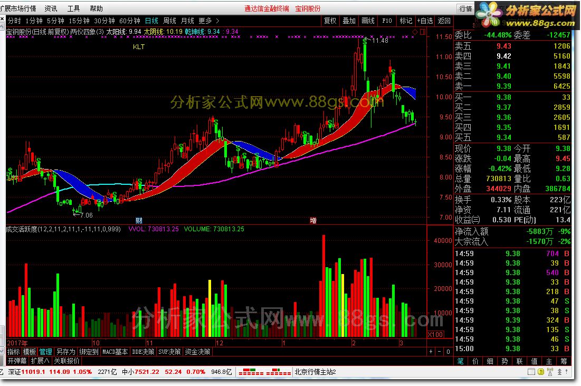Image resolution: width=581 pixels, height=386 pixels.
Task: Click the 增 marker on chart bottom
Action: pyautogui.click(x=313, y=221)
